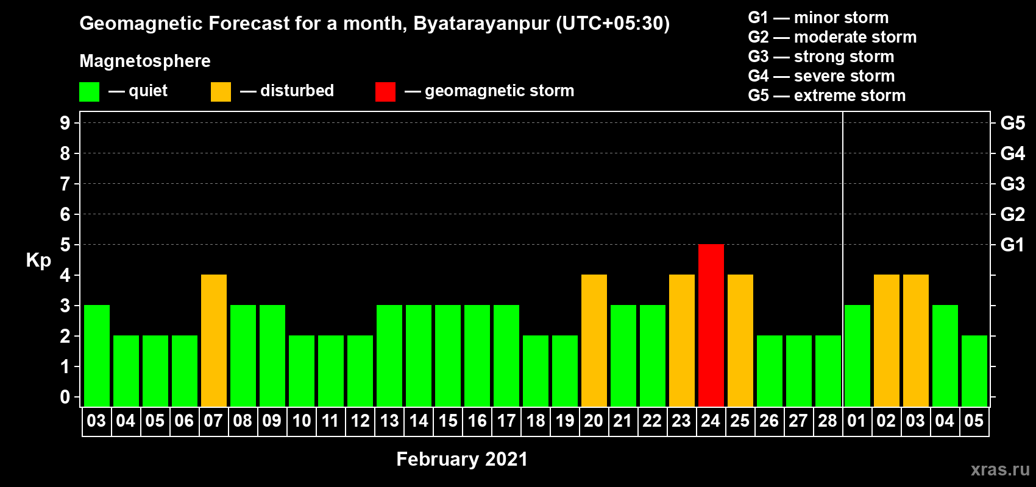Click the Kp value 5 on the left axis
The height and width of the screenshot is (487, 1036).
pos(65,245)
